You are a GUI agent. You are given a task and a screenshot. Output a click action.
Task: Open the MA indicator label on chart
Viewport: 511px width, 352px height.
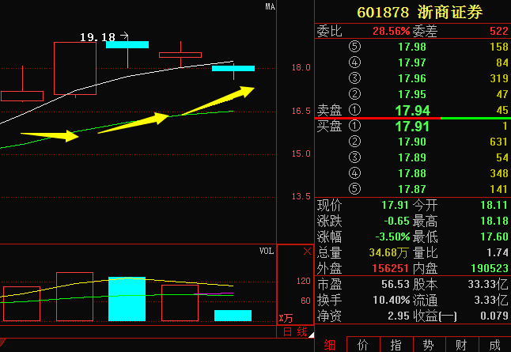pyautogui.click(x=270, y=7)
